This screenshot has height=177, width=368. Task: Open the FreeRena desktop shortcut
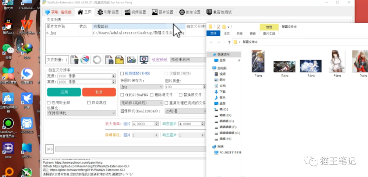27,5
